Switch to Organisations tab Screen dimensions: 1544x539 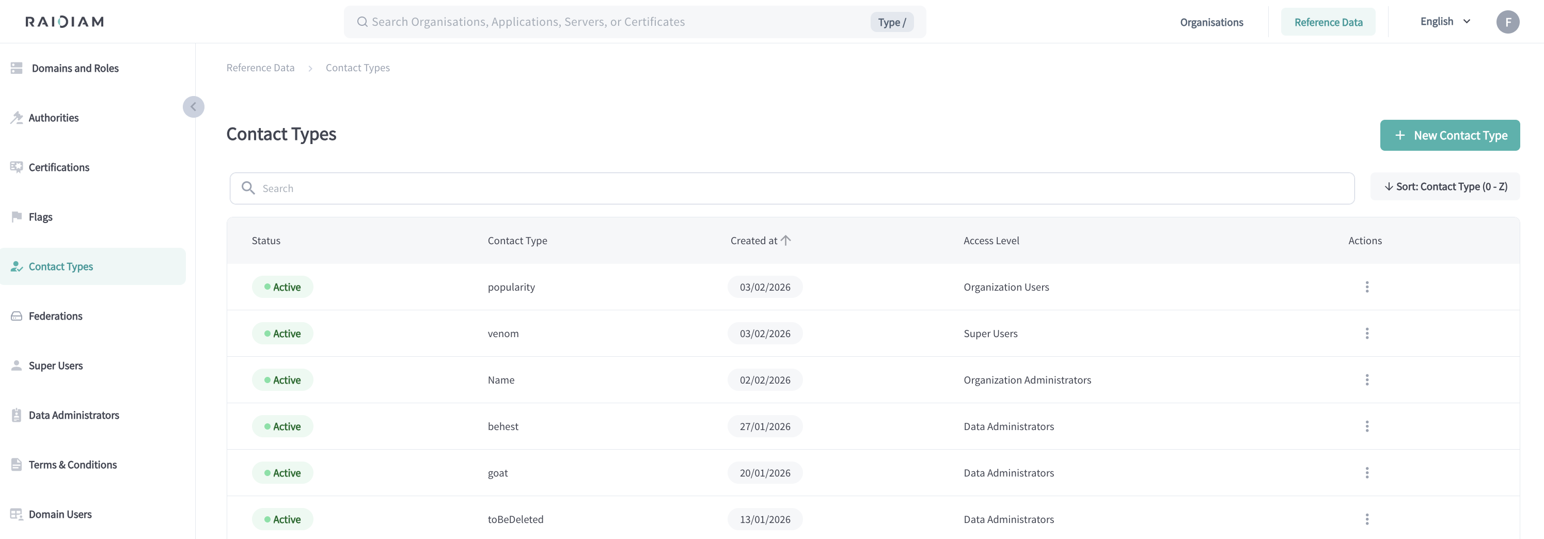coord(1211,22)
